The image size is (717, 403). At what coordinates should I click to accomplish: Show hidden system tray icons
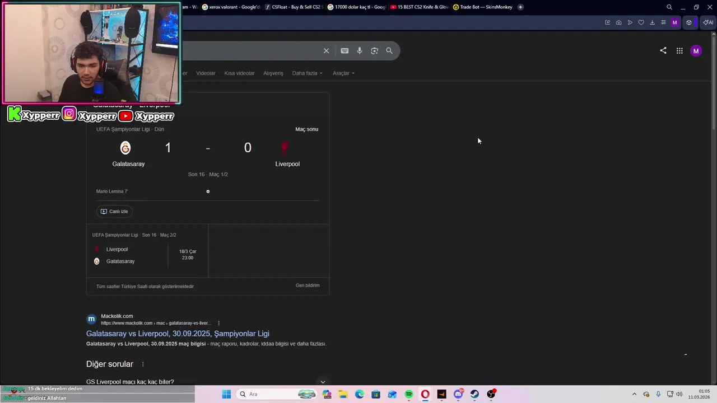coord(634,394)
